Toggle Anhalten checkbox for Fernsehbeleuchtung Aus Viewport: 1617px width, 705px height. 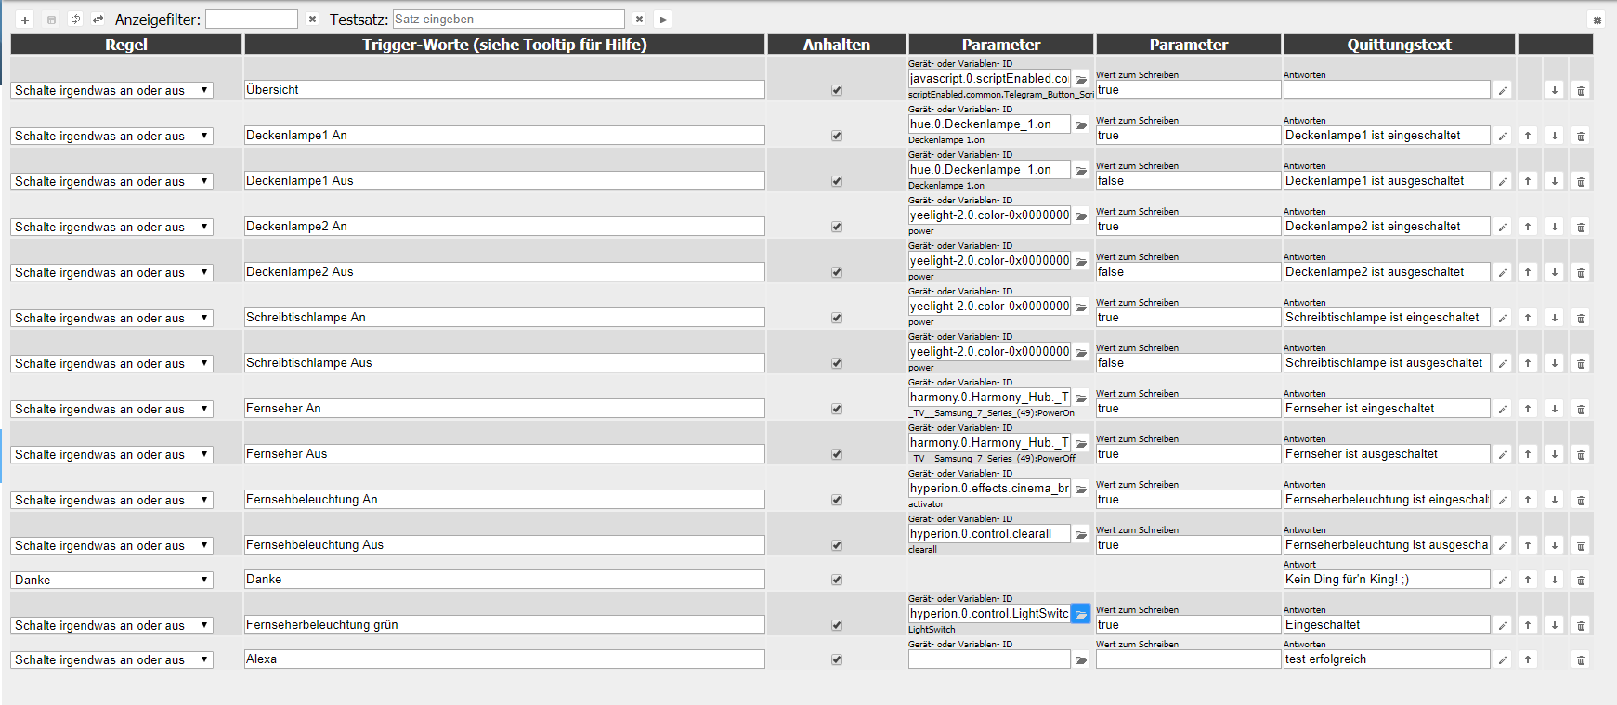(837, 545)
